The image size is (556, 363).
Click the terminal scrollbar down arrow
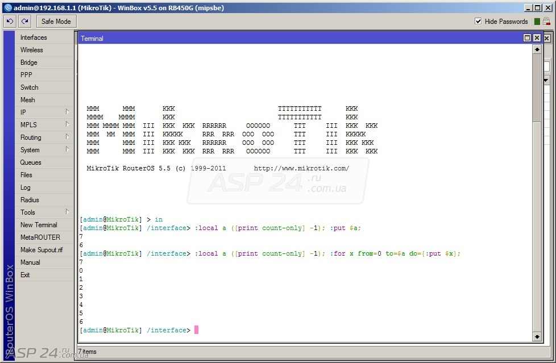click(x=537, y=336)
